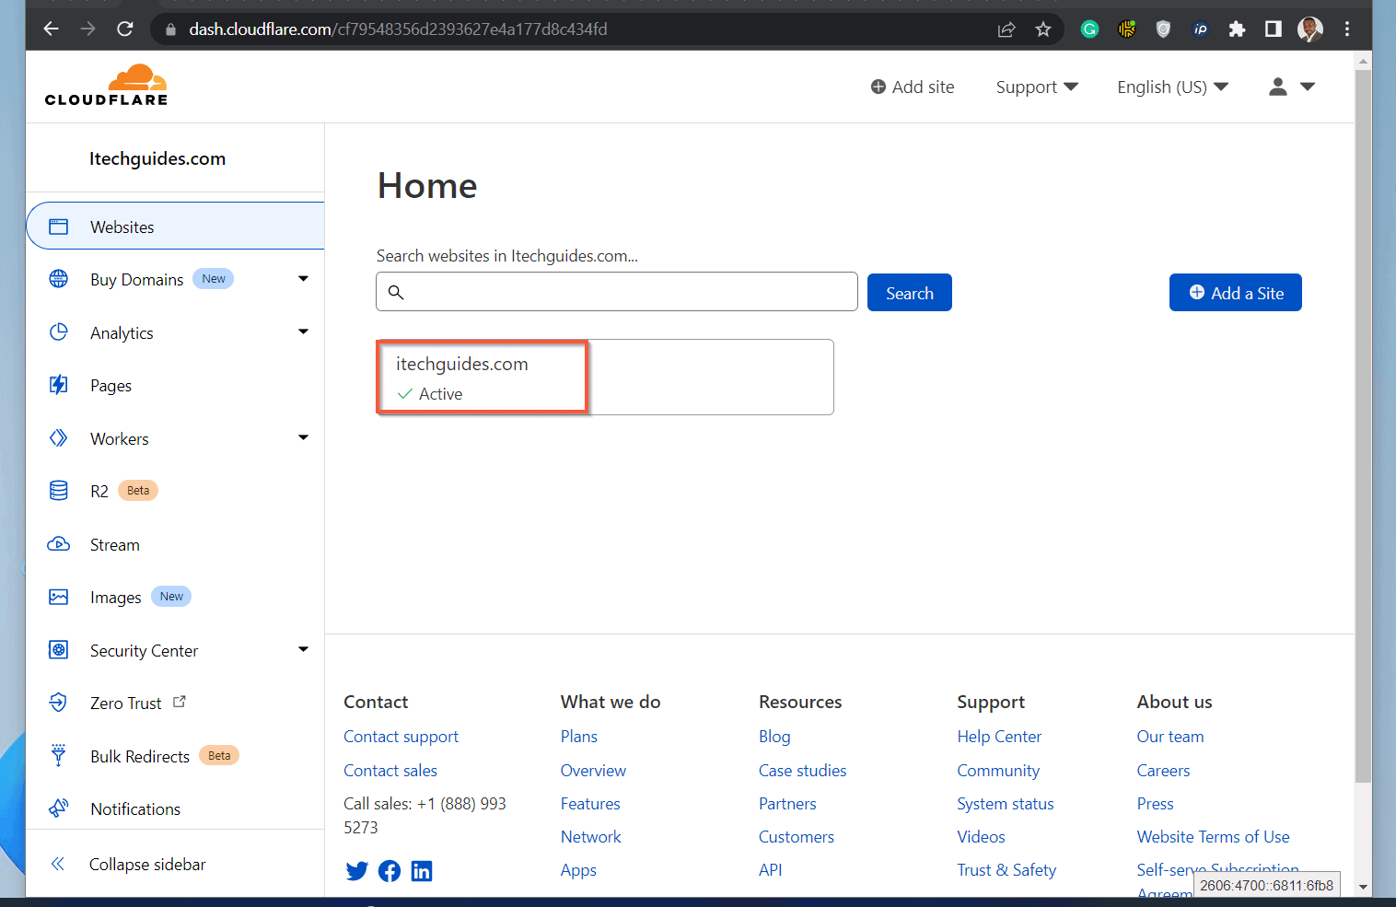Bookmark this page with the star icon
The height and width of the screenshot is (907, 1396).
(1043, 29)
